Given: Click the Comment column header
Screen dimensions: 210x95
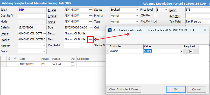Looking at the screenshot, I should click(91, 59).
